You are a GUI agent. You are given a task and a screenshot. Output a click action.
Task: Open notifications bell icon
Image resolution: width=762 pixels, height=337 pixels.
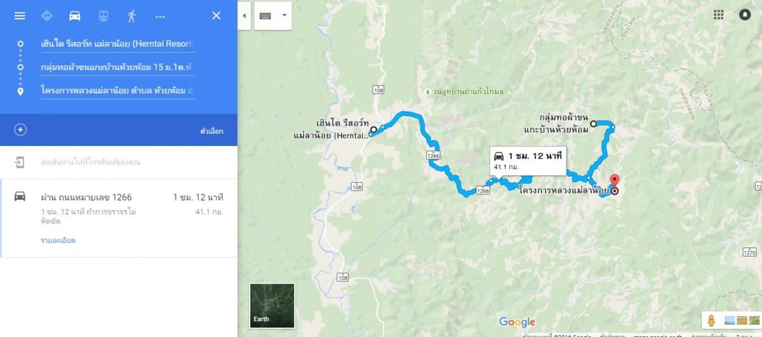745,15
